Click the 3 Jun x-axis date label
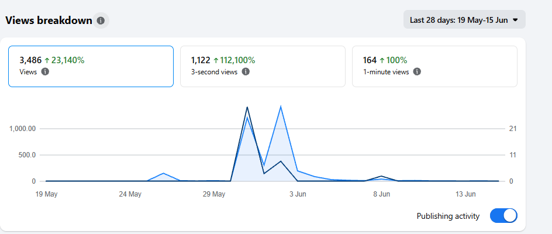 click(x=298, y=194)
